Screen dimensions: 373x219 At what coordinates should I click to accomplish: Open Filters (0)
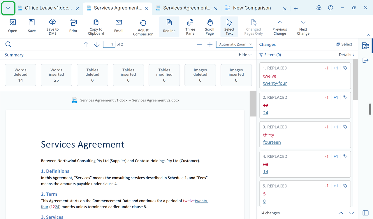[270, 55]
